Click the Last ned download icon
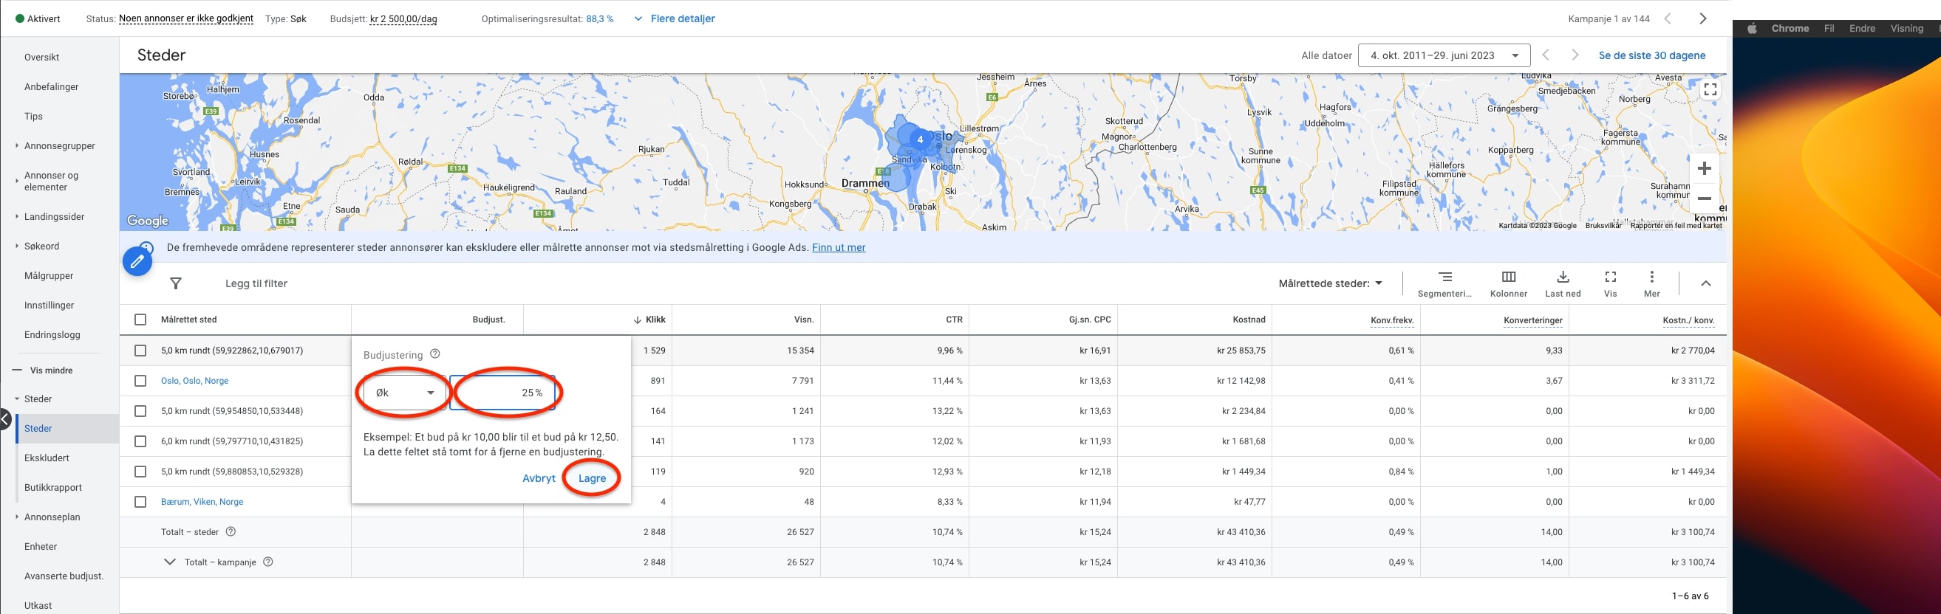The image size is (1941, 614). [x=1563, y=277]
